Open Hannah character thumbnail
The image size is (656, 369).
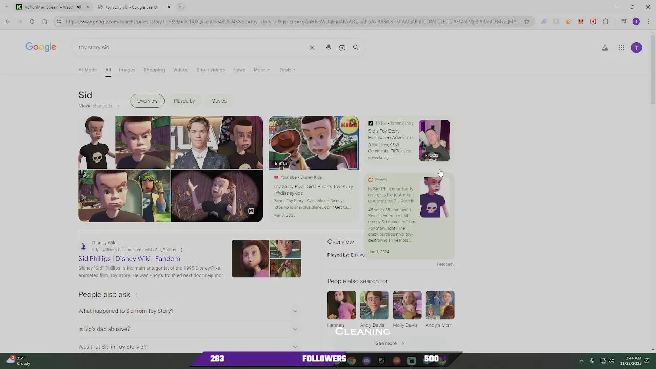click(342, 305)
